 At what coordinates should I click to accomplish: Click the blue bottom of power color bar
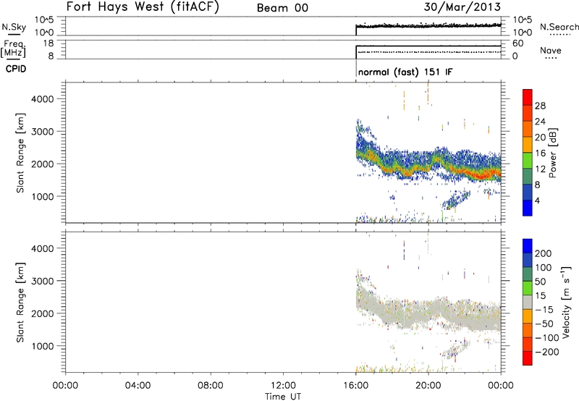tap(528, 208)
